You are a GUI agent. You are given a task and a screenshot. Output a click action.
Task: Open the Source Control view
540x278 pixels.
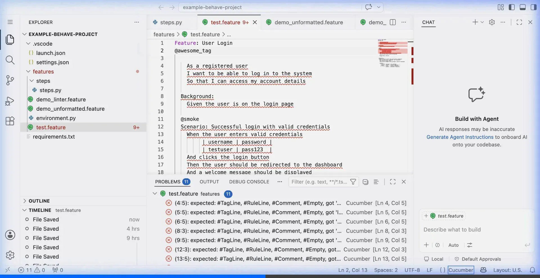pos(10,80)
